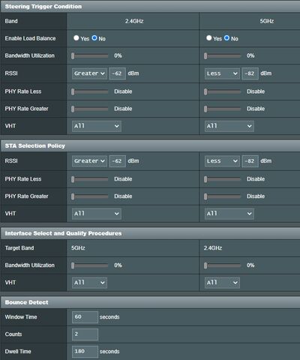Open STA Selection 5GHz VHT dropdown

point(229,214)
